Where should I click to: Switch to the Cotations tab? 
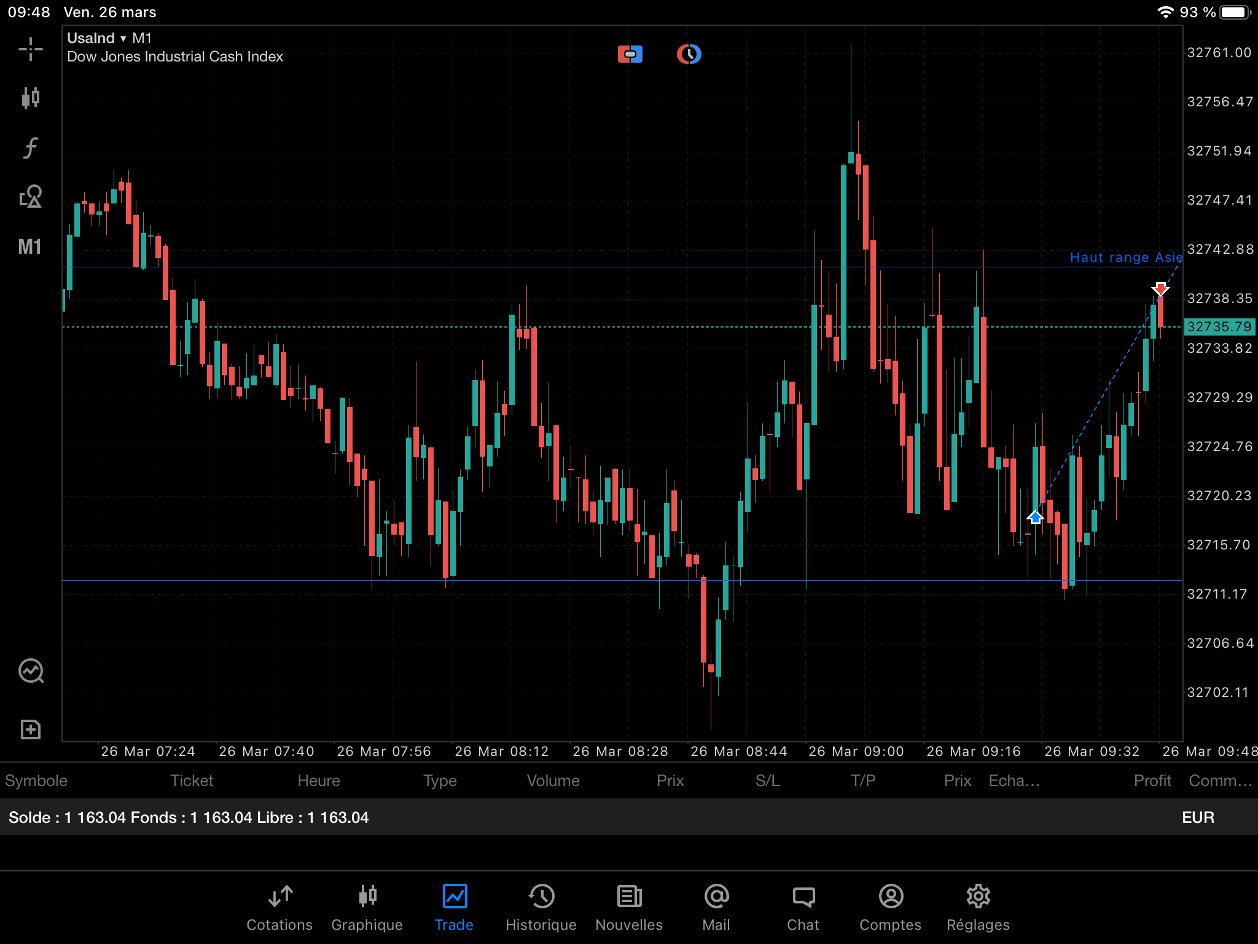point(279,908)
